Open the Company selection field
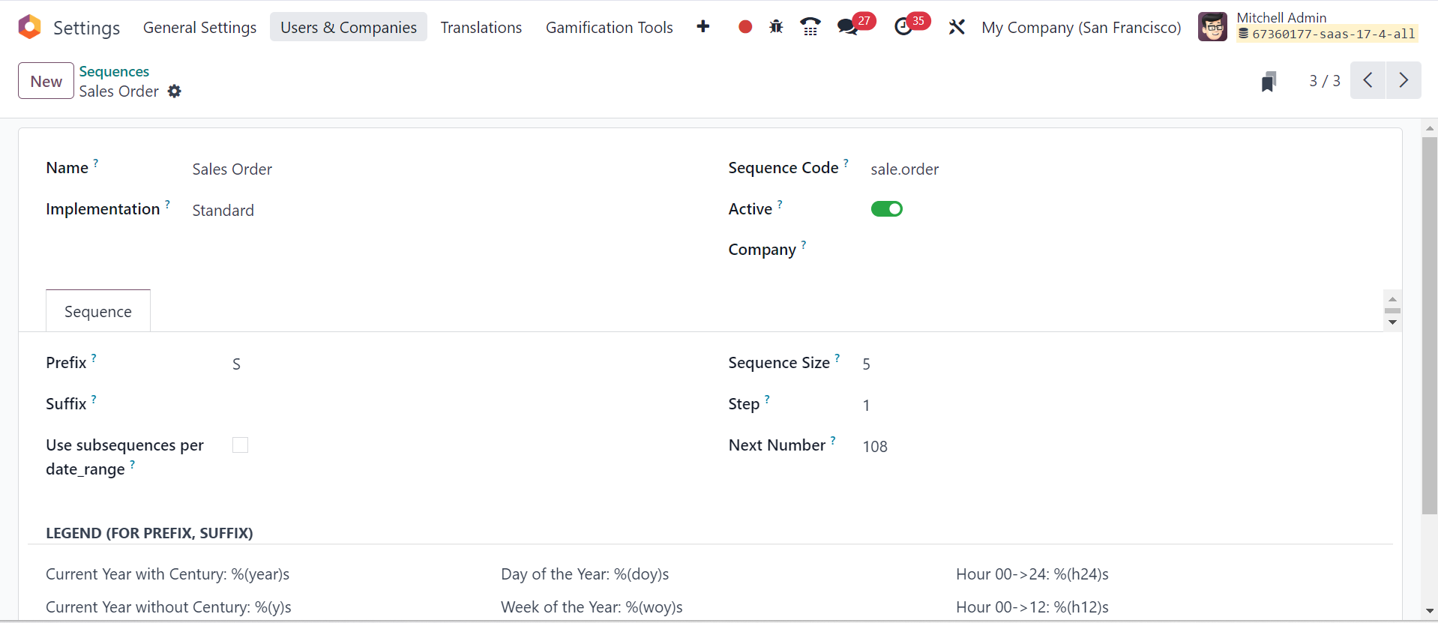Screen dimensions: 1438x623 click(x=1122, y=250)
